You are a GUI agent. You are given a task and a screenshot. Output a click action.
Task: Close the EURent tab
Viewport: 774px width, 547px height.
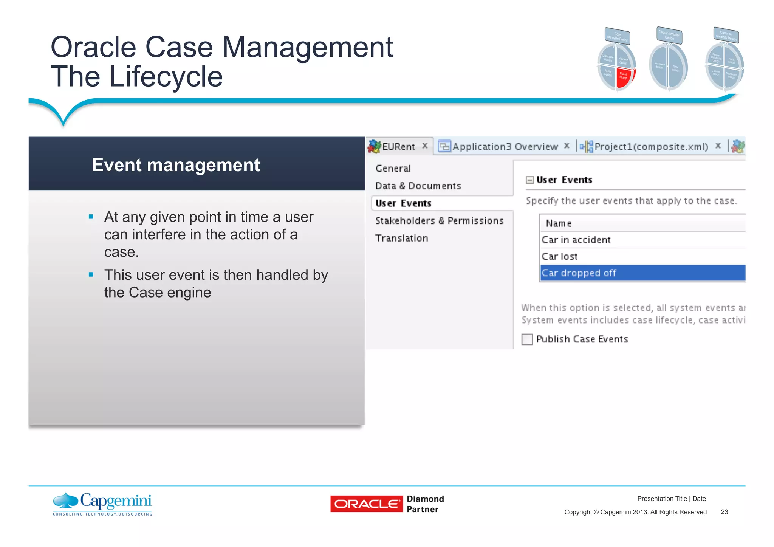click(x=425, y=146)
